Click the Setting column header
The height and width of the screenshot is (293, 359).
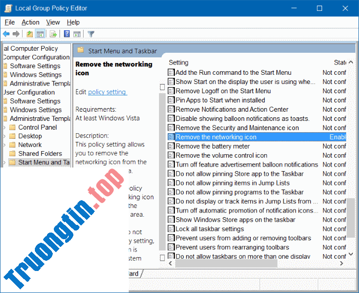178,62
